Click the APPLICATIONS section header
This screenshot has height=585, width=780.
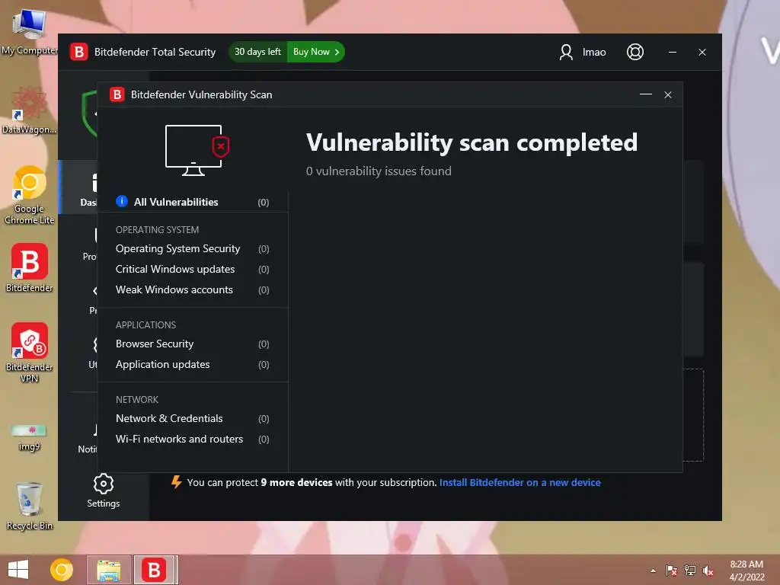(x=145, y=324)
